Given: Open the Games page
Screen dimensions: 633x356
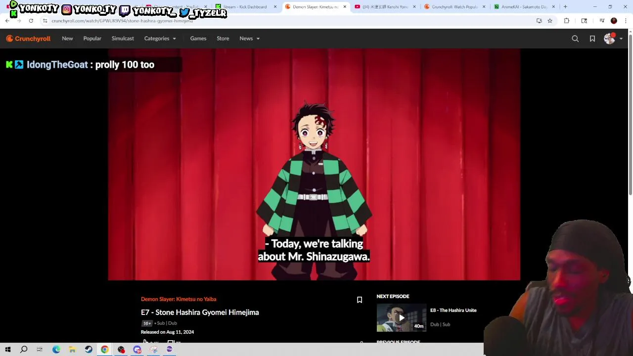Looking at the screenshot, I should [198, 39].
